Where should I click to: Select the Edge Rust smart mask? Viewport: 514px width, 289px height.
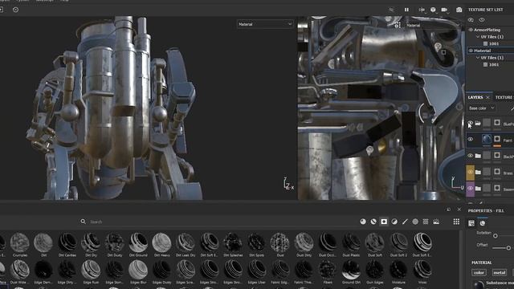coord(91,271)
